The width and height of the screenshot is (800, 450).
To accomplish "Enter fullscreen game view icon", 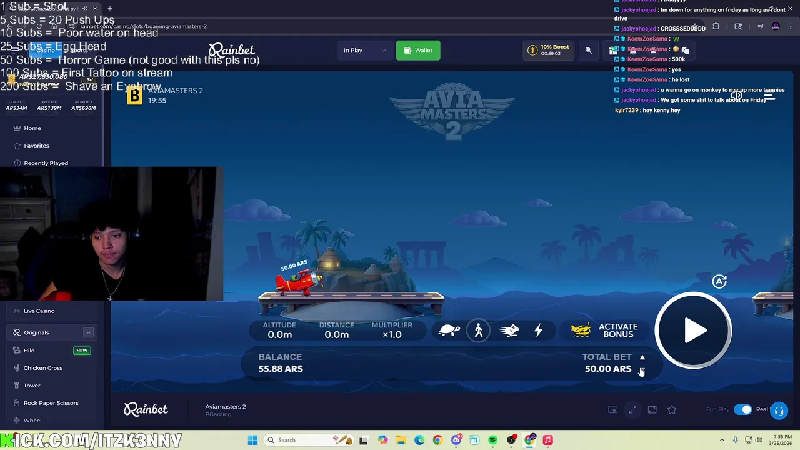I will pyautogui.click(x=652, y=409).
